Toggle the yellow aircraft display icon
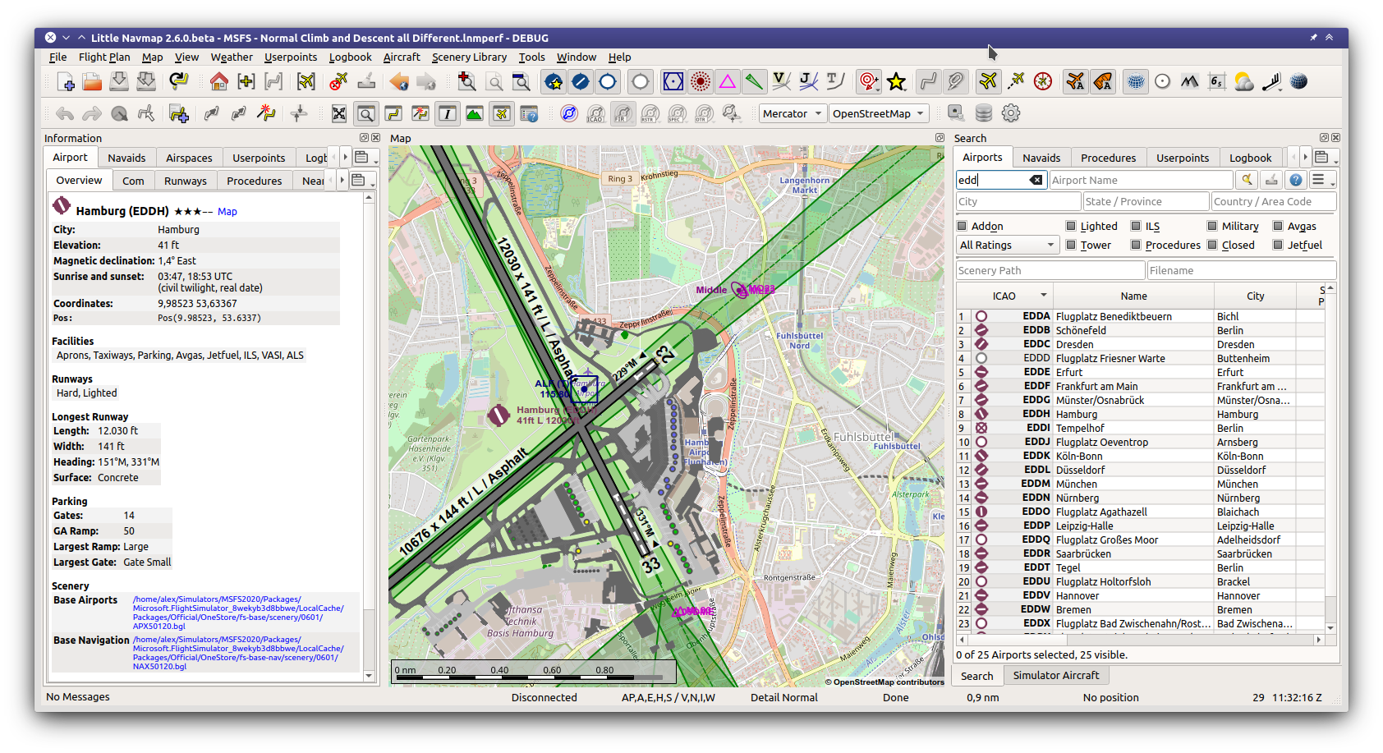This screenshot has width=1383, height=753. coord(989,81)
